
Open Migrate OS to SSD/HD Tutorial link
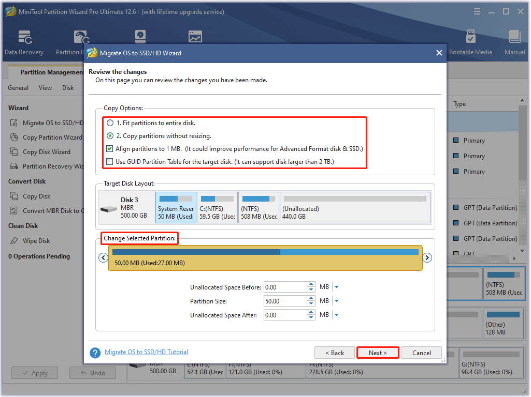pos(146,352)
